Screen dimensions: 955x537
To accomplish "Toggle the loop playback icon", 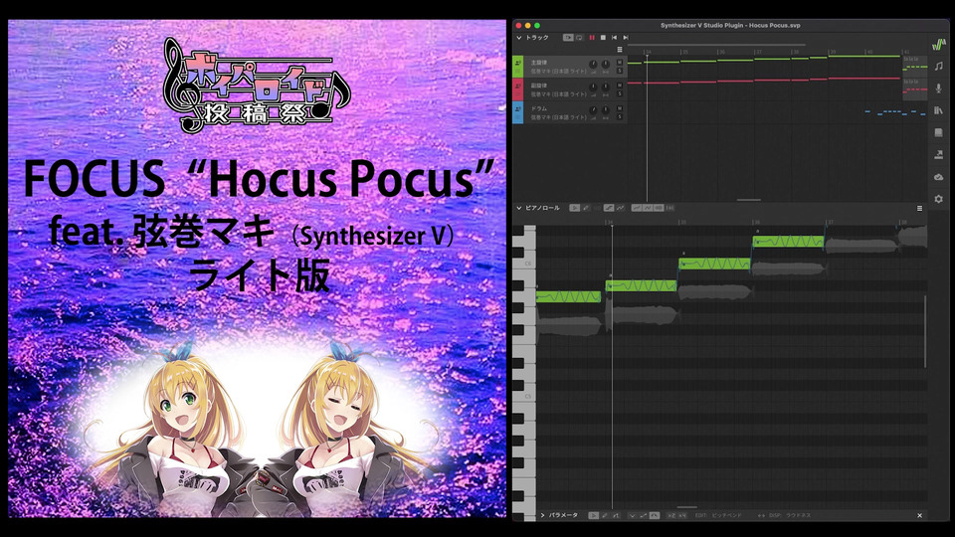I will pyautogui.click(x=579, y=38).
